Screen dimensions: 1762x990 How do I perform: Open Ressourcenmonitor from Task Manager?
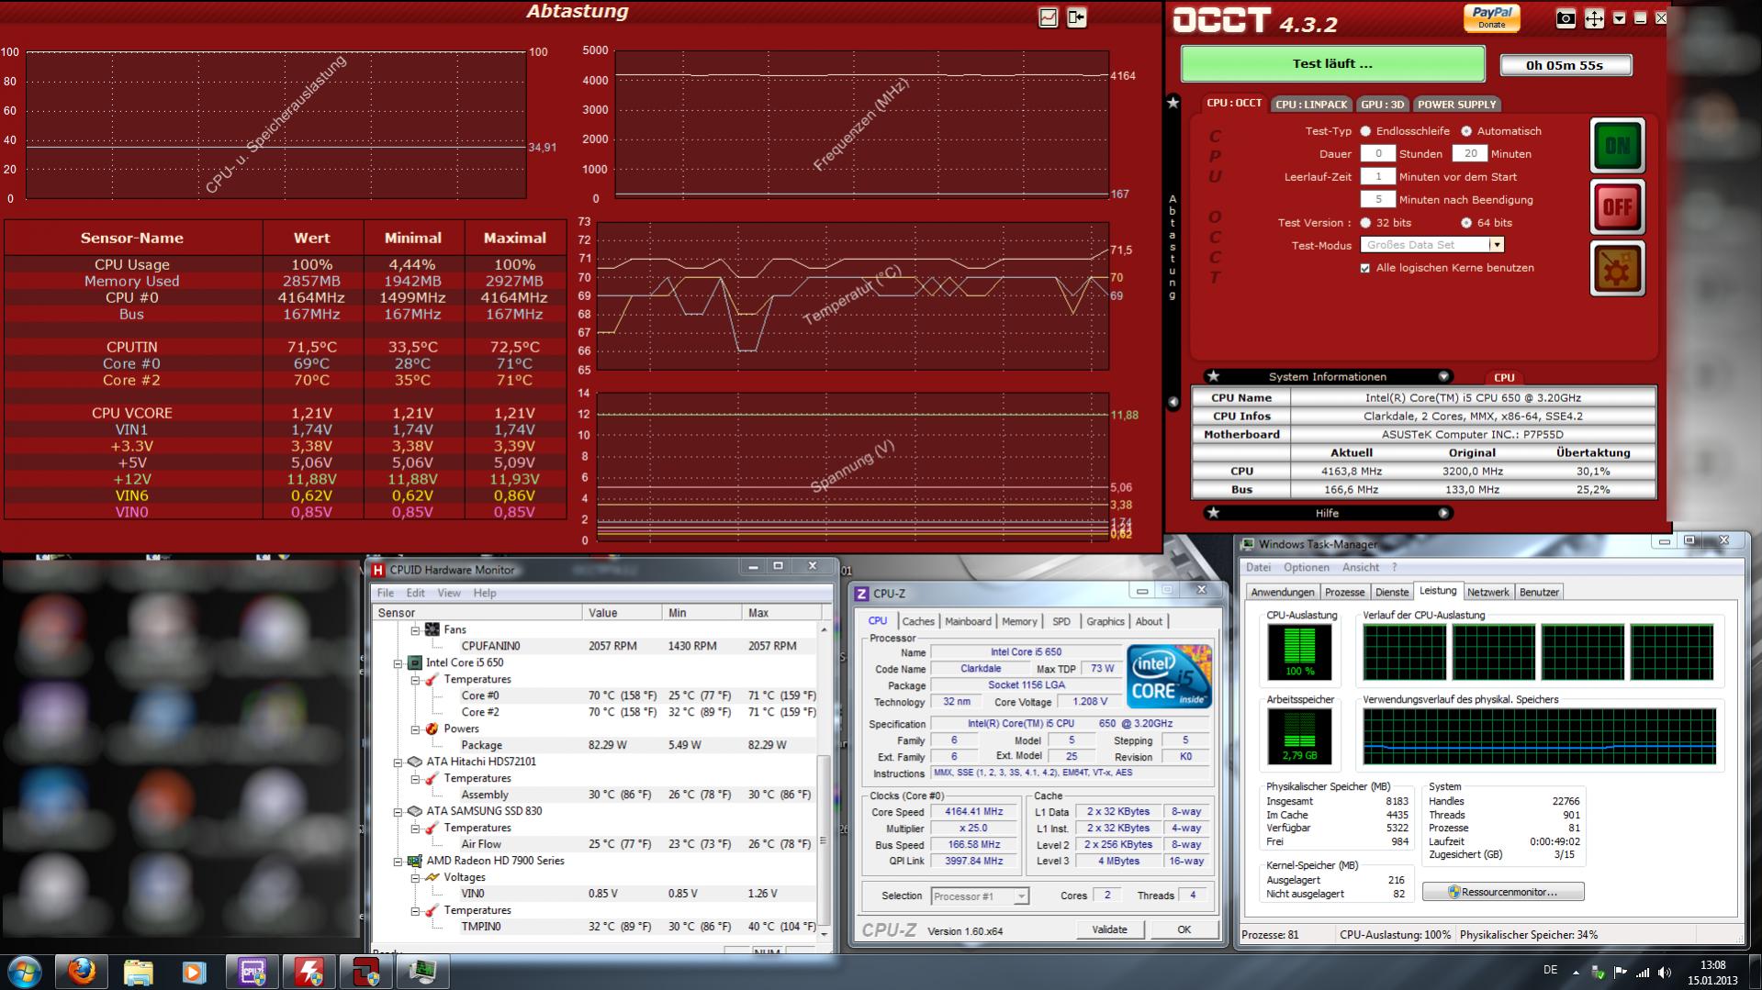coord(1503,892)
